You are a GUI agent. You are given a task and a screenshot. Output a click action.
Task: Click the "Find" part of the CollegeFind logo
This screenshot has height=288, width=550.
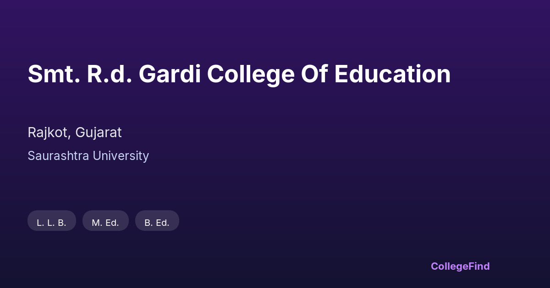click(478, 266)
